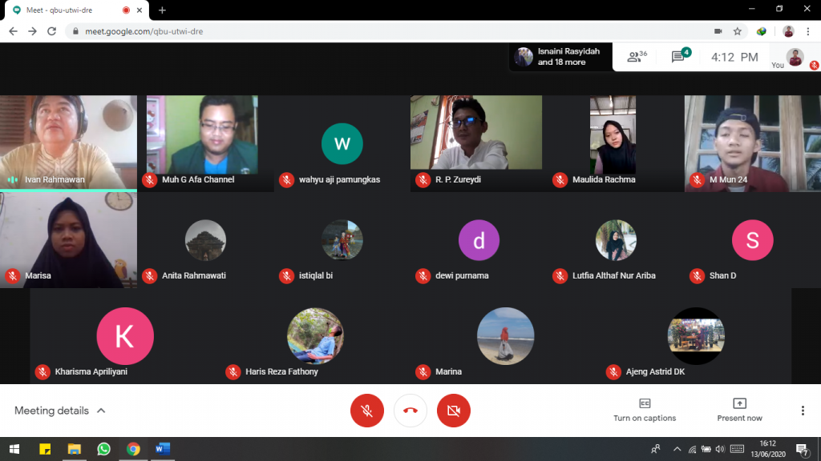Click the Isnaini Rasyidah and 18 more notification

point(560,57)
